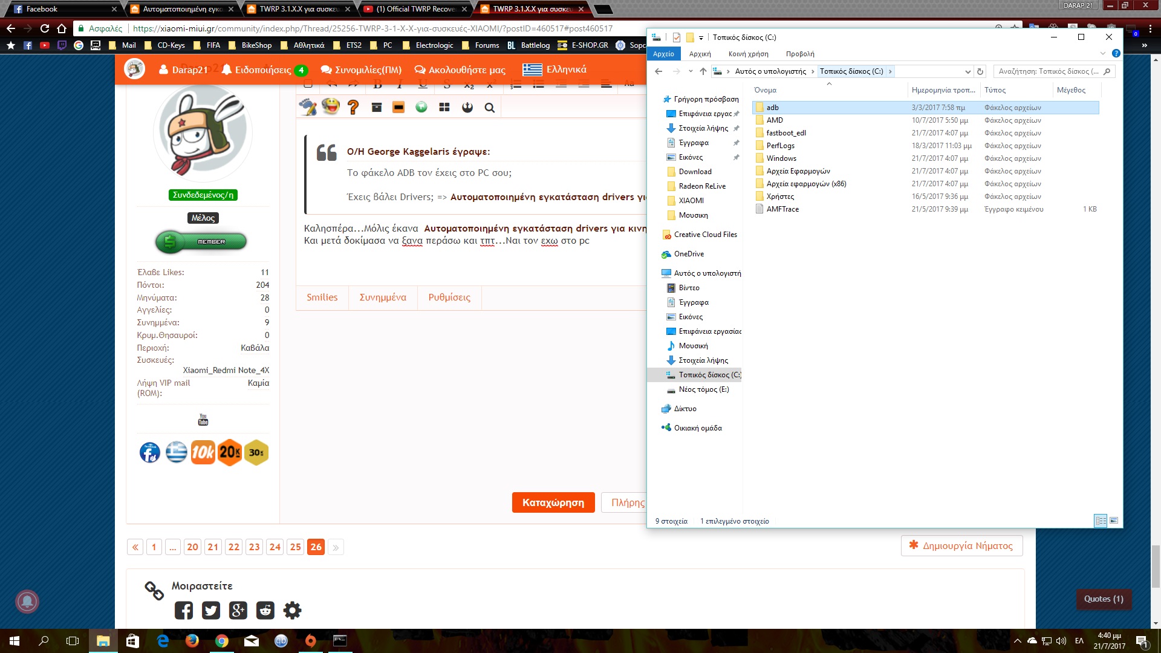This screenshot has width=1161, height=653.
Task: Open the Προβολή ribbon tab
Action: click(x=799, y=54)
